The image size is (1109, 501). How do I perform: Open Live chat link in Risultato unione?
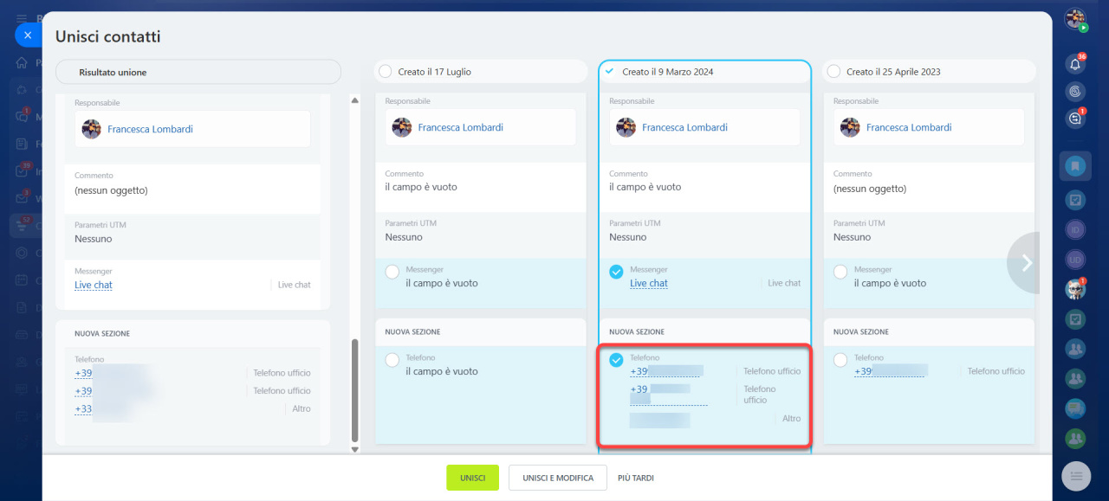click(x=94, y=285)
